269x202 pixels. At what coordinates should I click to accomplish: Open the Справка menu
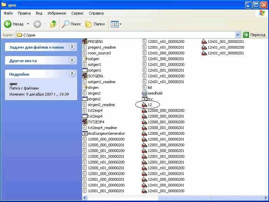click(96, 13)
